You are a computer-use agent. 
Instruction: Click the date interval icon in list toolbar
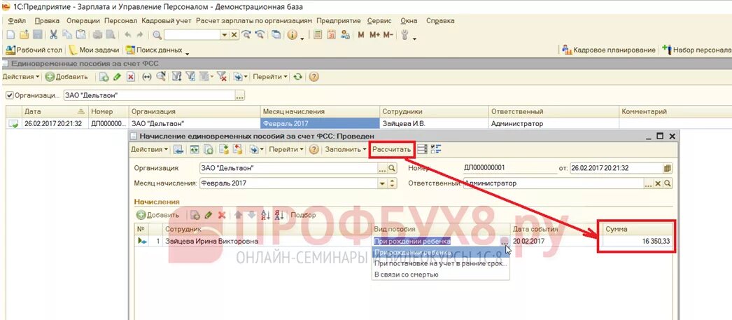pos(147,77)
